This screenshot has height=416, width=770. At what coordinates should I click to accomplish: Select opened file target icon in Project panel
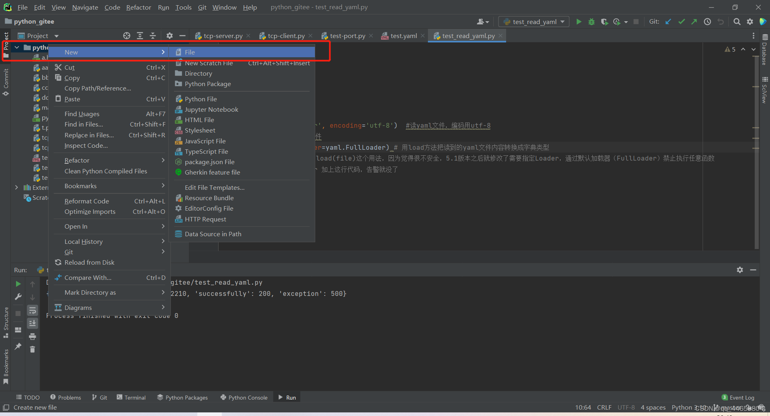pyautogui.click(x=127, y=36)
